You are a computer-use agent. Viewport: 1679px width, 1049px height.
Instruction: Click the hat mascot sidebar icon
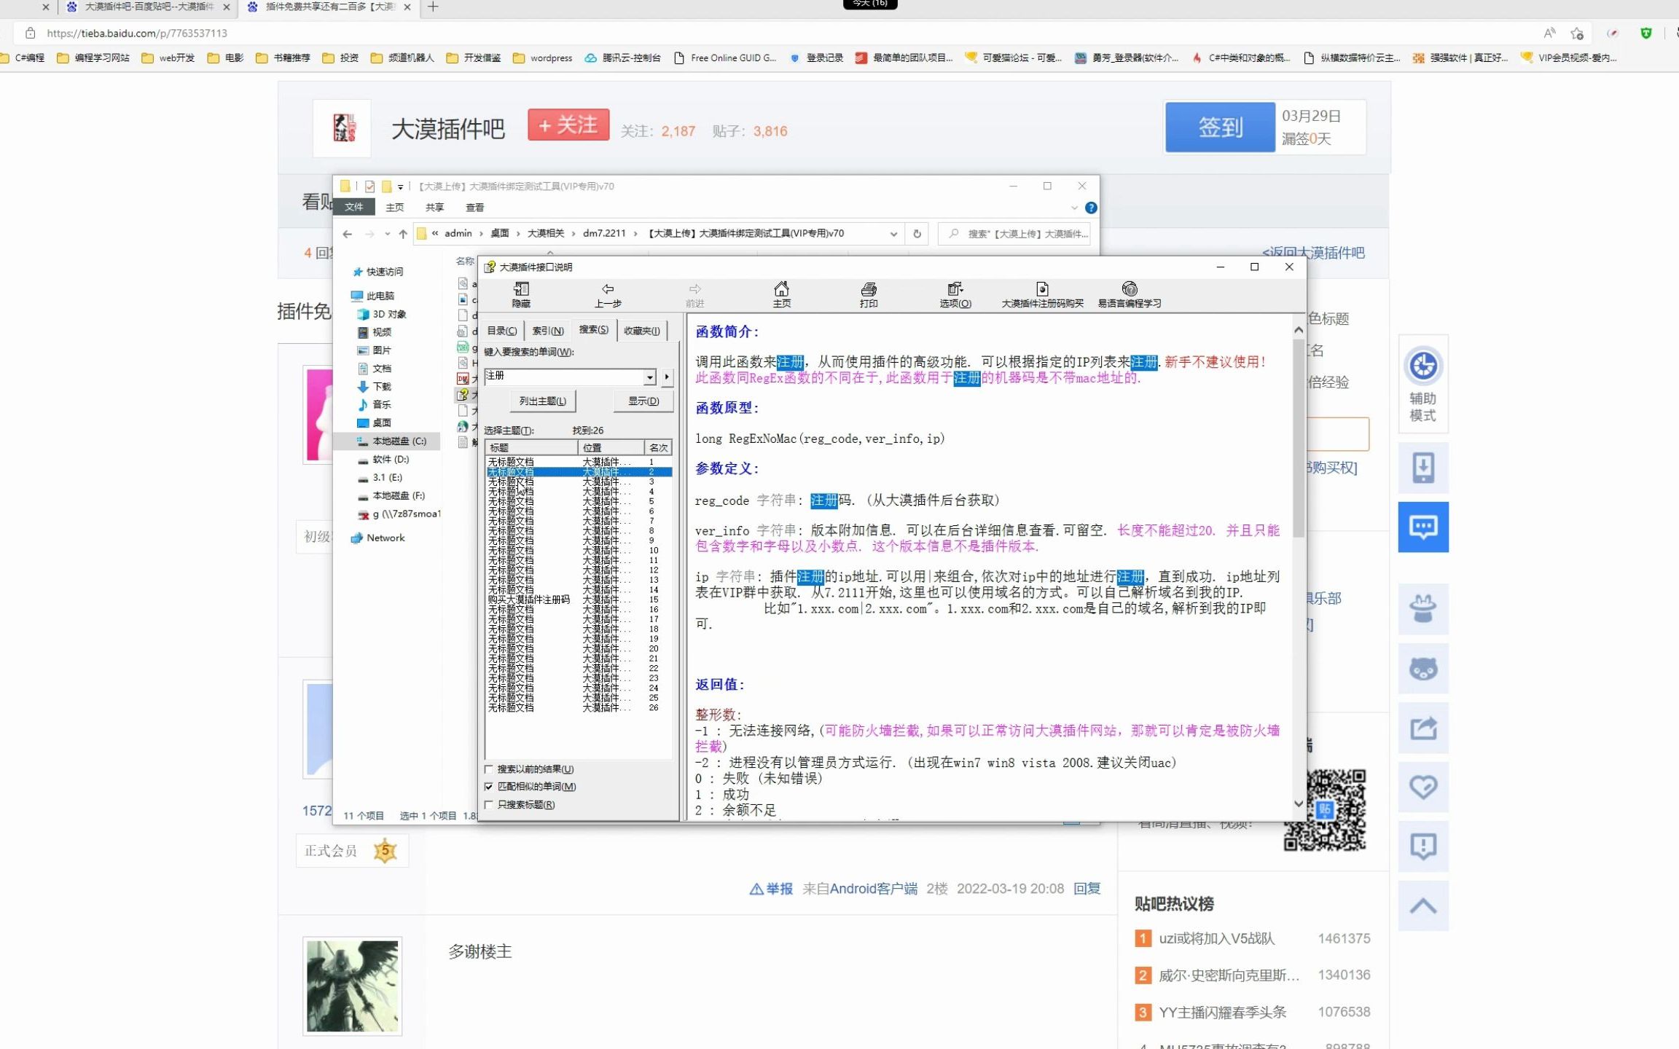[x=1422, y=608]
